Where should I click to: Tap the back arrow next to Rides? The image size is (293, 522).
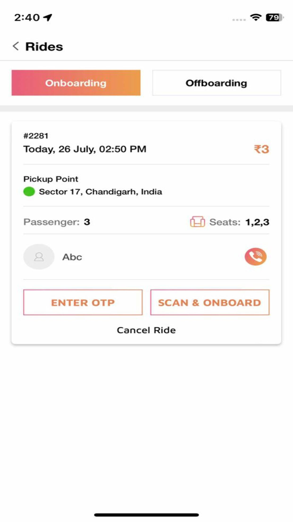[x=15, y=46]
